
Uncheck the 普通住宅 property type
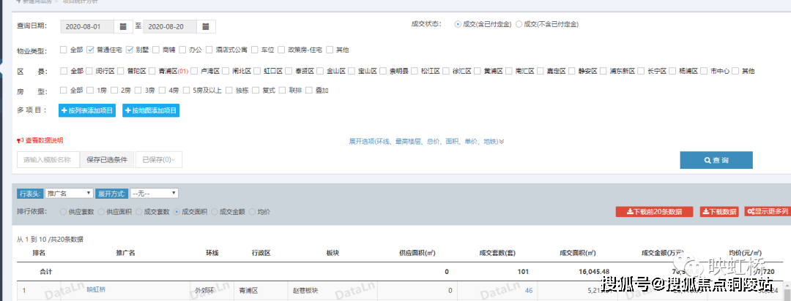click(x=90, y=50)
